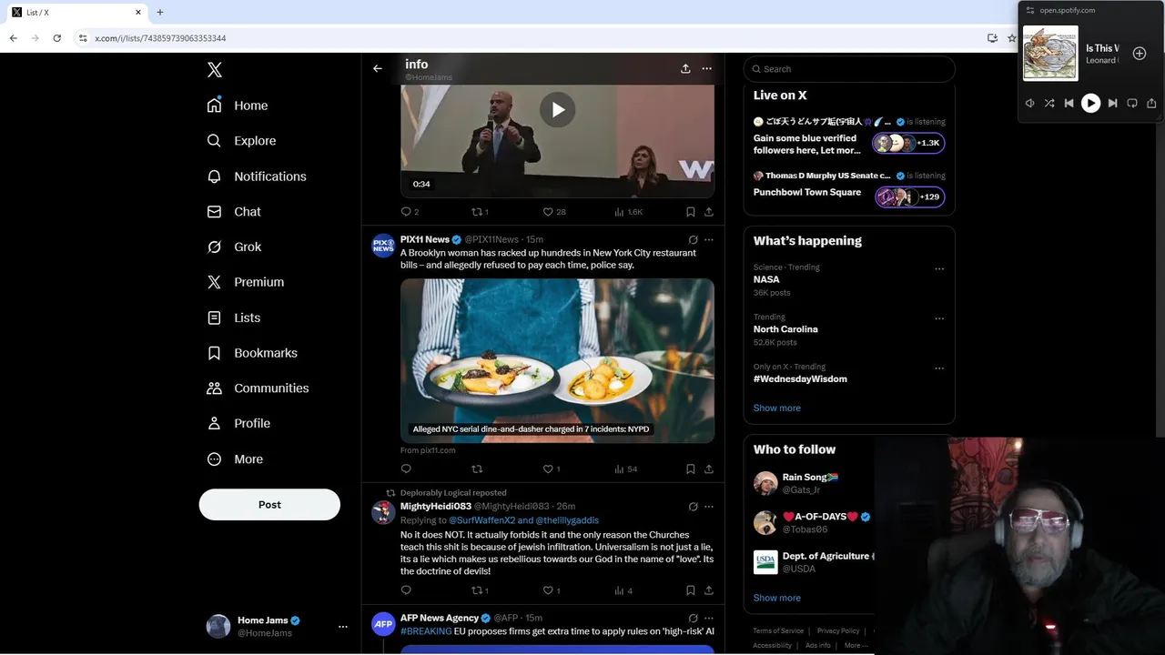
Task: Open more options on MightyHeidi083 post
Action: 709,507
